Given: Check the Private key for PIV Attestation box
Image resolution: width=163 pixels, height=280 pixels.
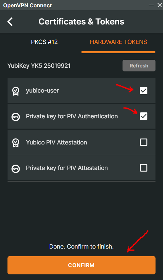Looking at the screenshot, I should point(143,168).
